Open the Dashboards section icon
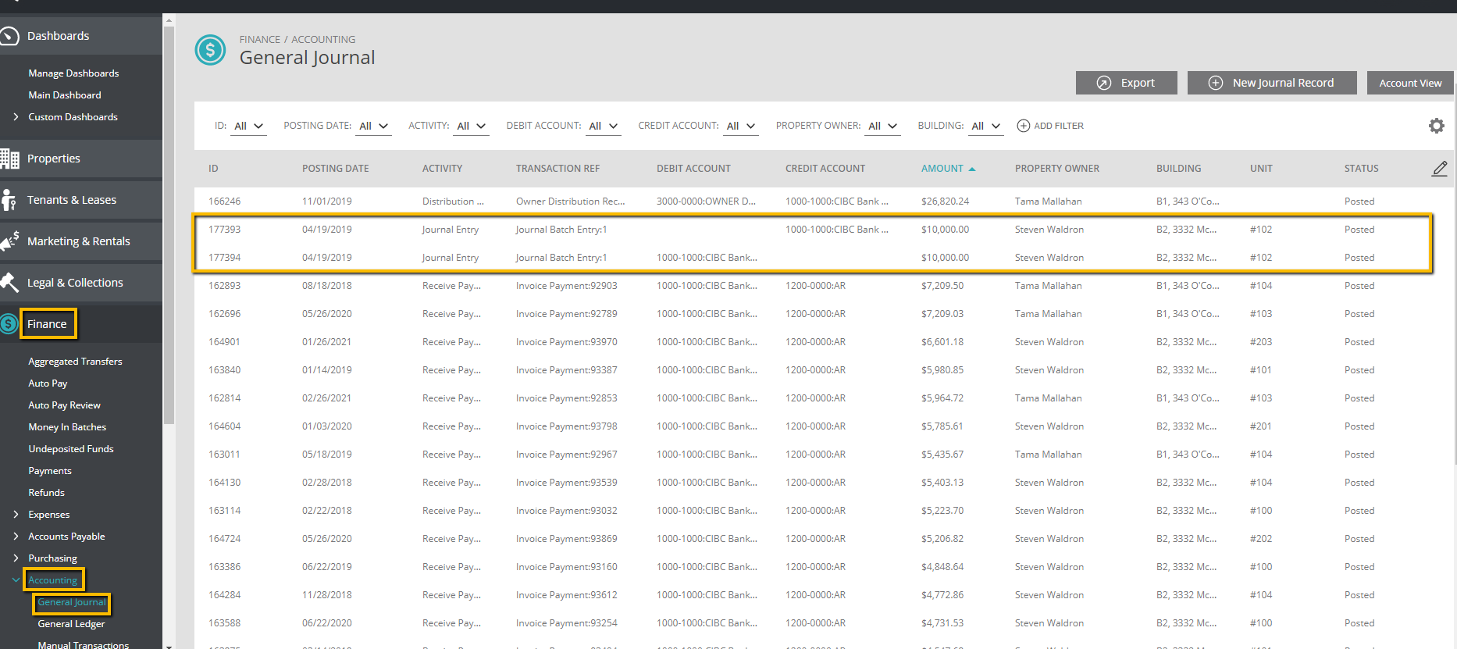Image resolution: width=1457 pixels, height=649 pixels. pos(9,36)
